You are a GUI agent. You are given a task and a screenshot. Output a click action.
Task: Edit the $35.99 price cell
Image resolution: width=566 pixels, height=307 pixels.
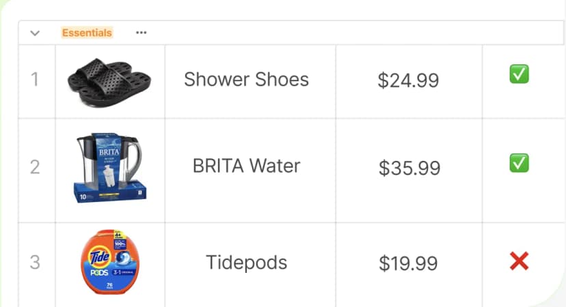coord(408,168)
